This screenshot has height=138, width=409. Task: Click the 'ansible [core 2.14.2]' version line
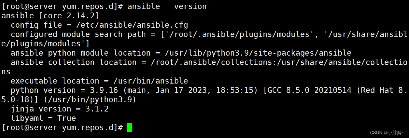point(50,16)
